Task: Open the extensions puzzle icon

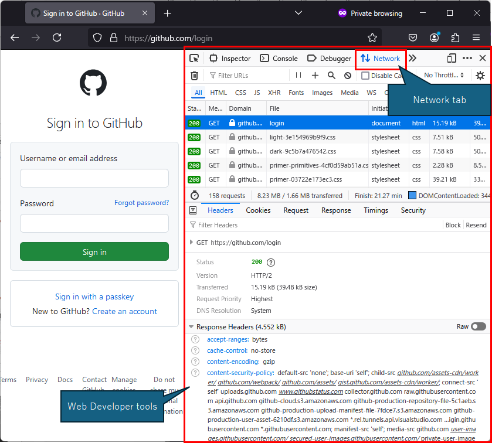Action: click(455, 38)
